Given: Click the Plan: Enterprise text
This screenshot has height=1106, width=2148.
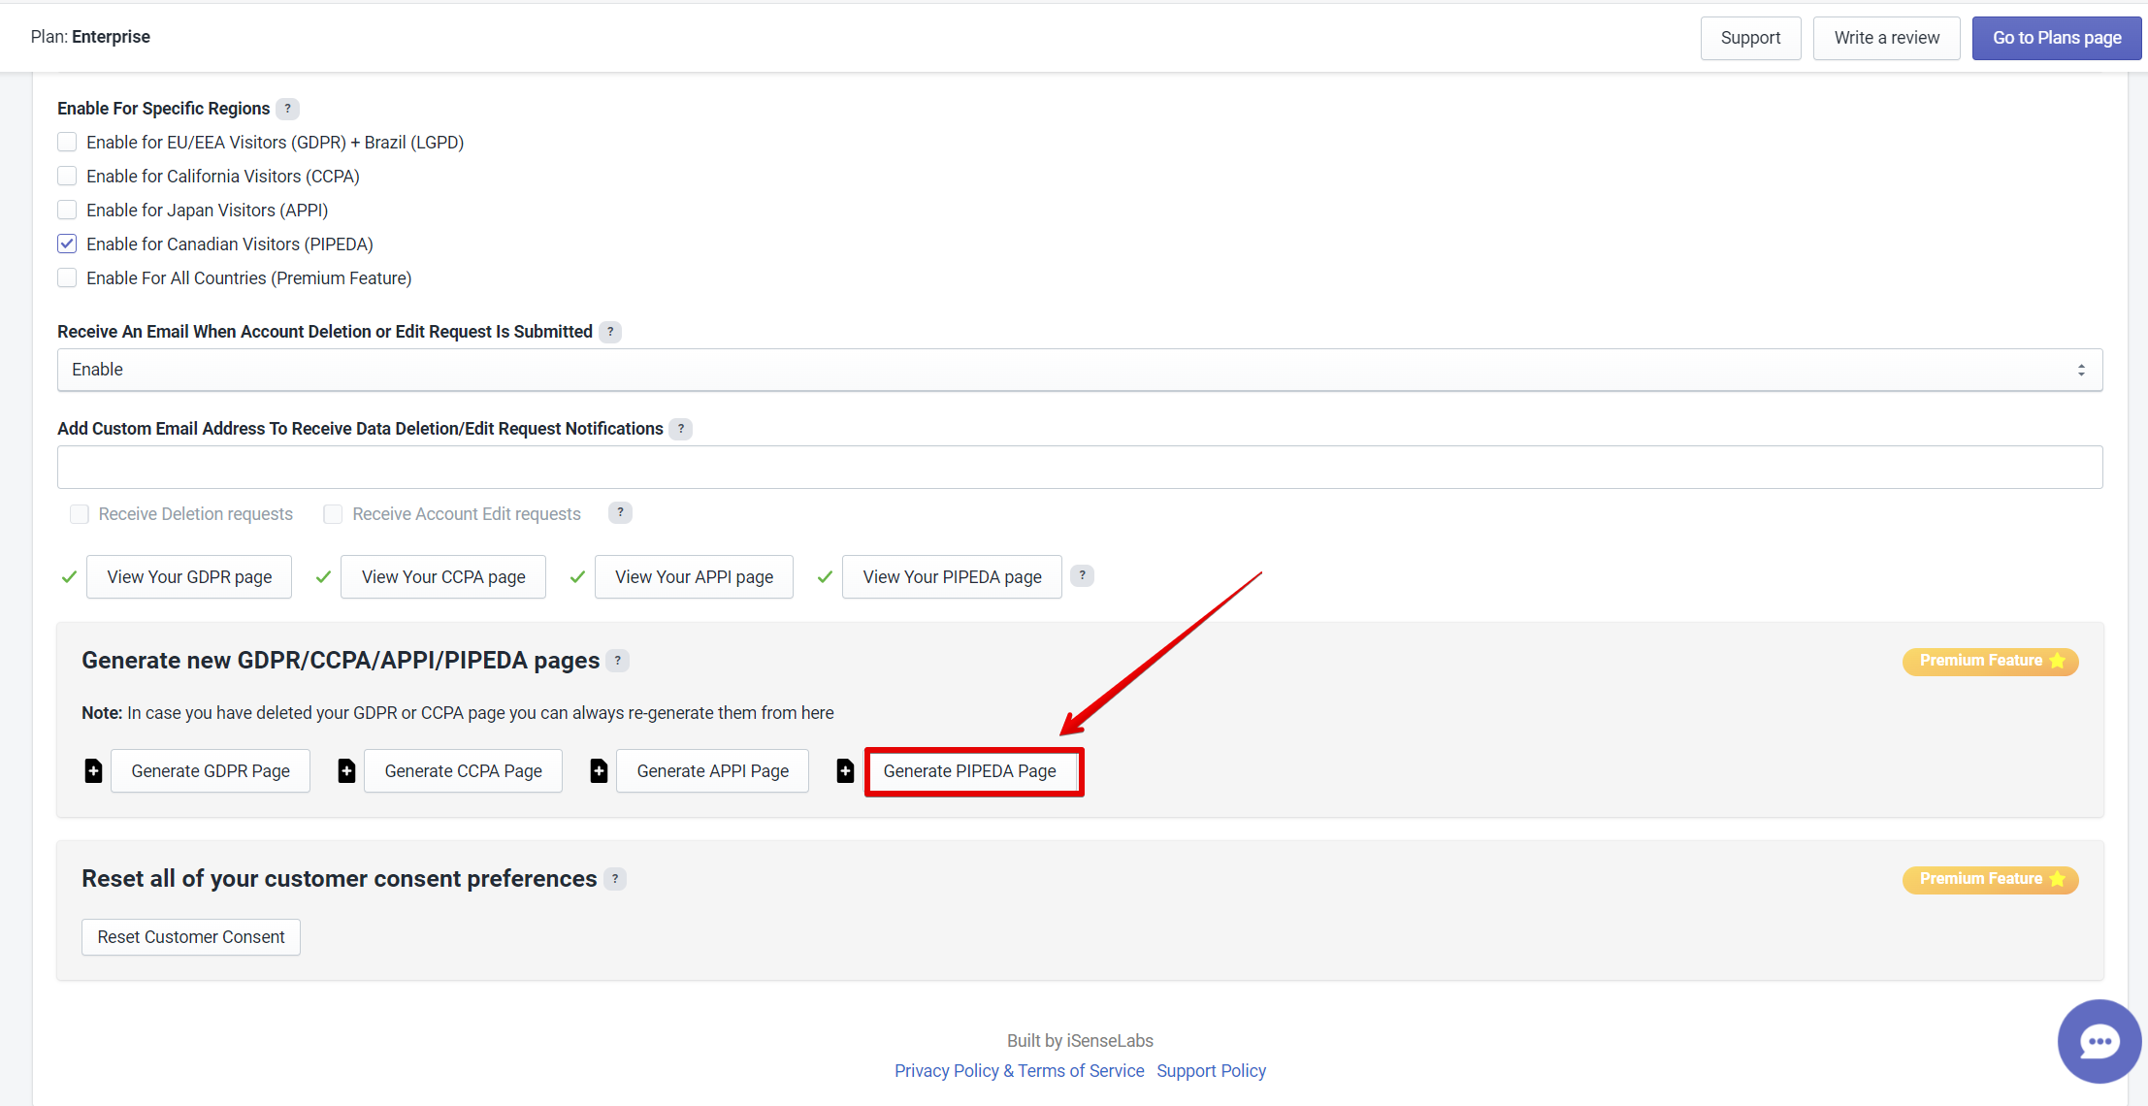Looking at the screenshot, I should point(90,37).
